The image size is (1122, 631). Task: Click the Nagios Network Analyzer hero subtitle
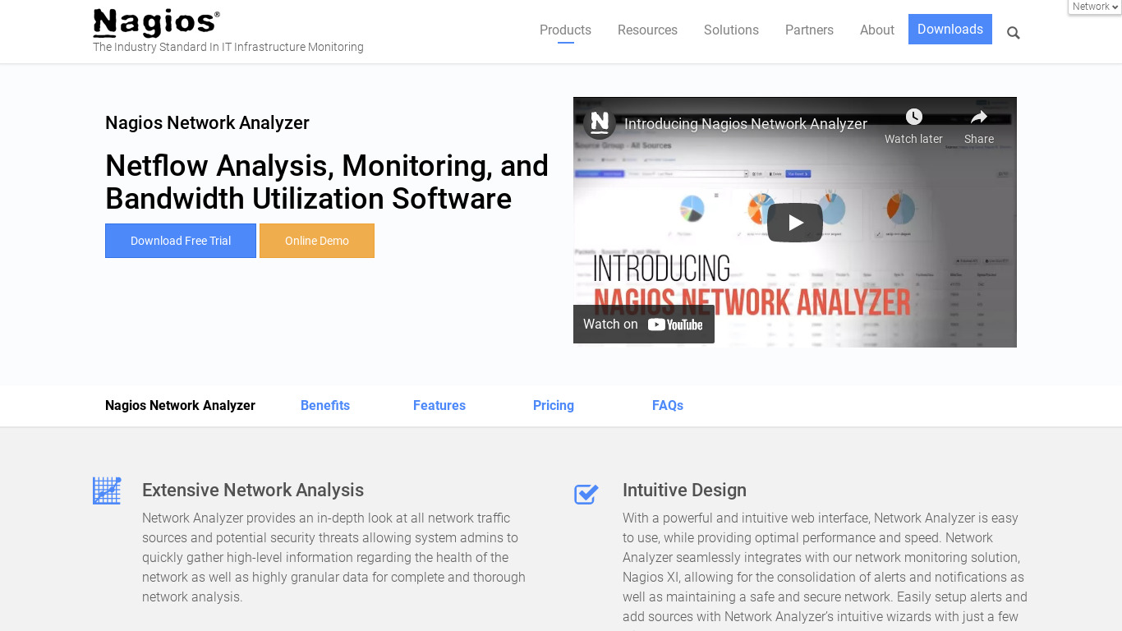[207, 123]
